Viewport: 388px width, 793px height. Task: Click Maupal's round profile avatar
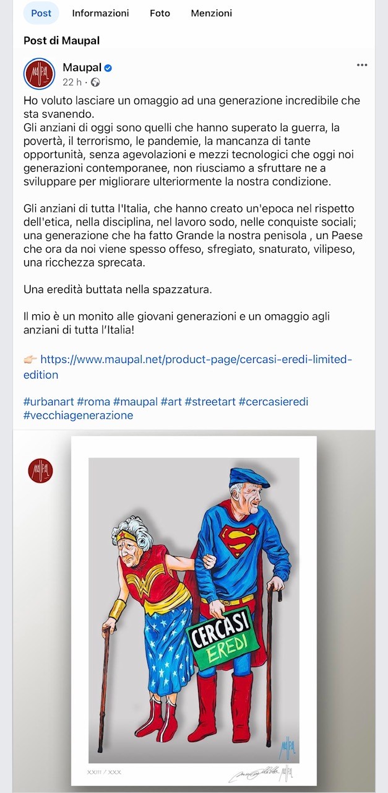point(40,74)
